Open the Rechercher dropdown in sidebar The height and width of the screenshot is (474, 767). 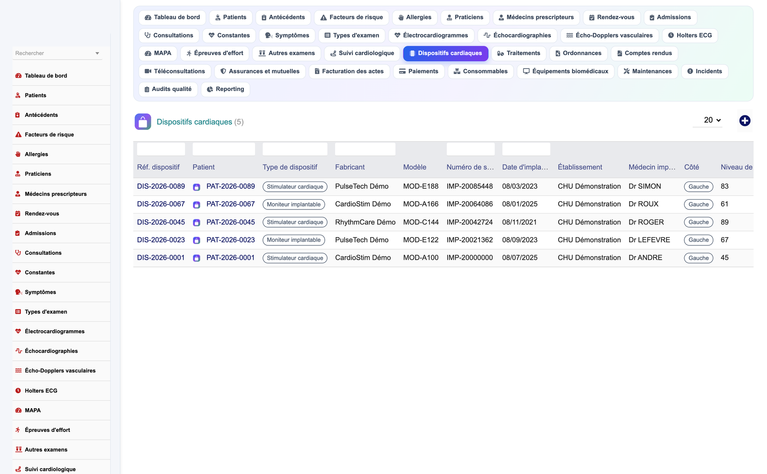57,53
